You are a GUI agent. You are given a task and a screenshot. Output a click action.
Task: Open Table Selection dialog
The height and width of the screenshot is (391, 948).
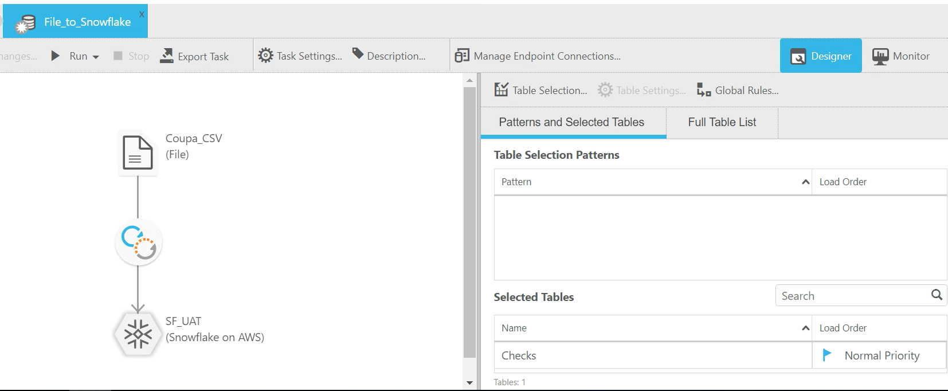[x=540, y=90]
